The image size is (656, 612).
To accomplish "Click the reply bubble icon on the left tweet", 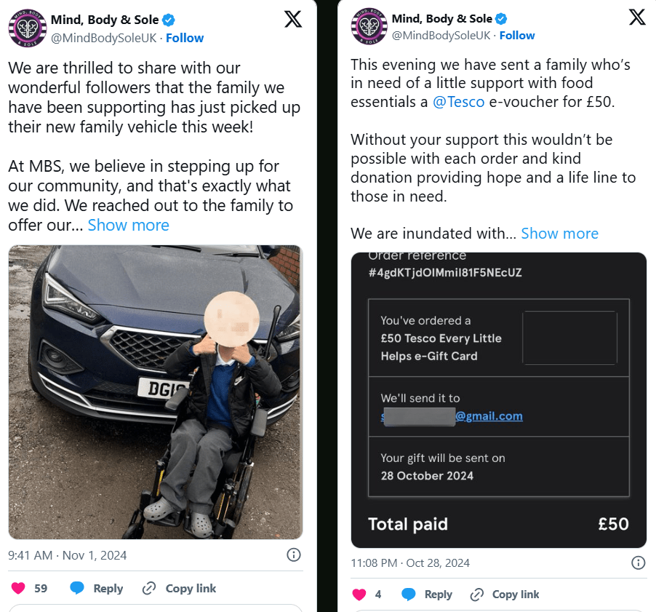I will [x=77, y=588].
